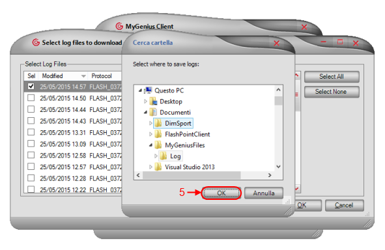Screen dimensions: 385x250
Task: Confirm folder with highlighted OK button
Action: pos(221,193)
